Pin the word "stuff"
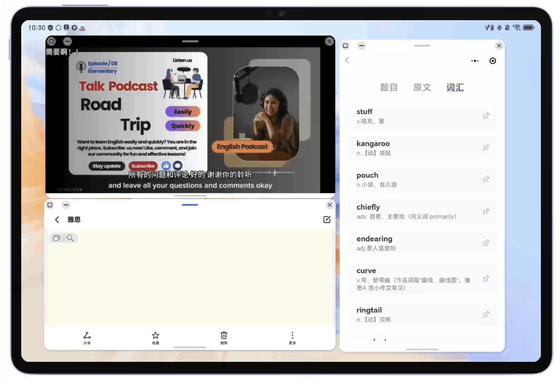 coord(486,116)
